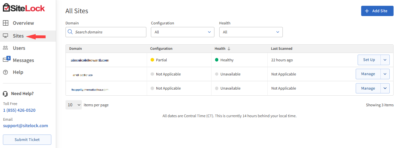Click the Central Time notice text
The height and width of the screenshot is (148, 400).
point(230,116)
